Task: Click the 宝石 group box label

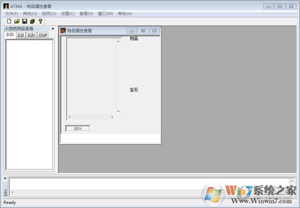Action: click(x=133, y=90)
